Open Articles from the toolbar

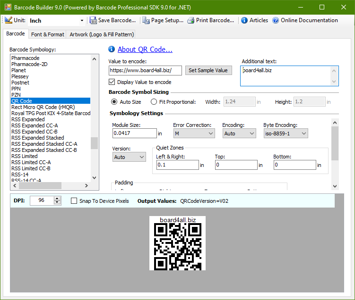pyautogui.click(x=254, y=20)
